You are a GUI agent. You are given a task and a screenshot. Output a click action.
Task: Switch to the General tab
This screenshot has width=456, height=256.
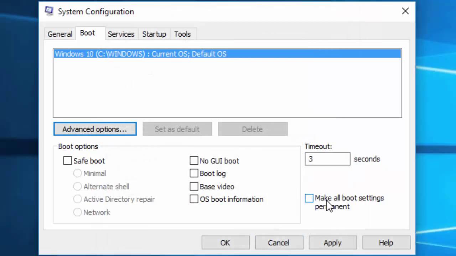[x=60, y=34]
